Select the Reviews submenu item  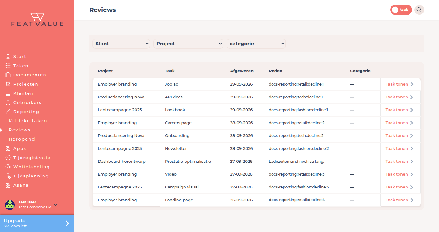(19, 130)
